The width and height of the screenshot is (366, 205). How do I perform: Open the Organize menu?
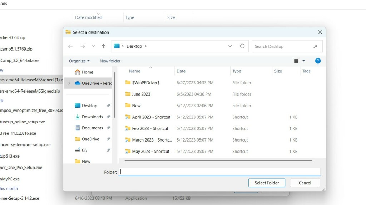(79, 61)
